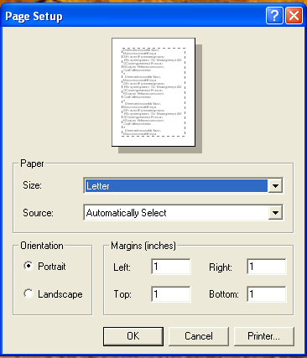Click the Right margin input field
The image size is (307, 358).
(267, 267)
